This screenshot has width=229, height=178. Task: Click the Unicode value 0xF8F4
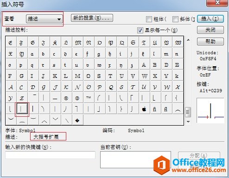[208, 59]
